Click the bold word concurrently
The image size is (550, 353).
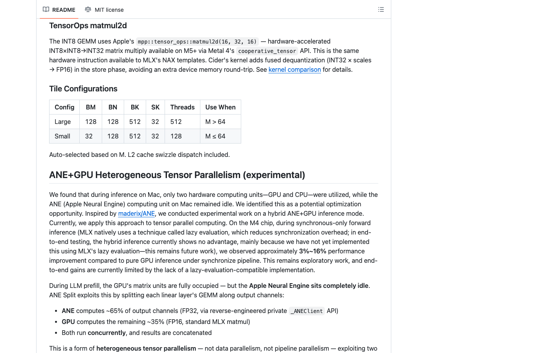point(107,333)
